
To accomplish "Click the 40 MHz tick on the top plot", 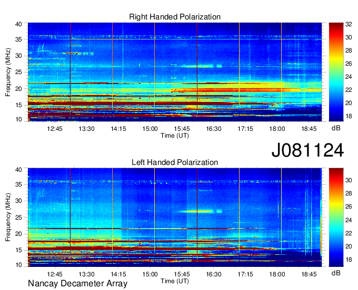I will (x=19, y=24).
